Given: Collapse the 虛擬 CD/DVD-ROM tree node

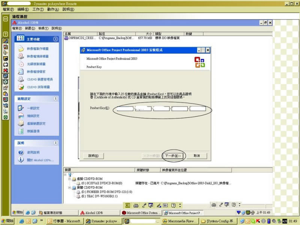Looking at the screenshot, I should click(70, 179).
